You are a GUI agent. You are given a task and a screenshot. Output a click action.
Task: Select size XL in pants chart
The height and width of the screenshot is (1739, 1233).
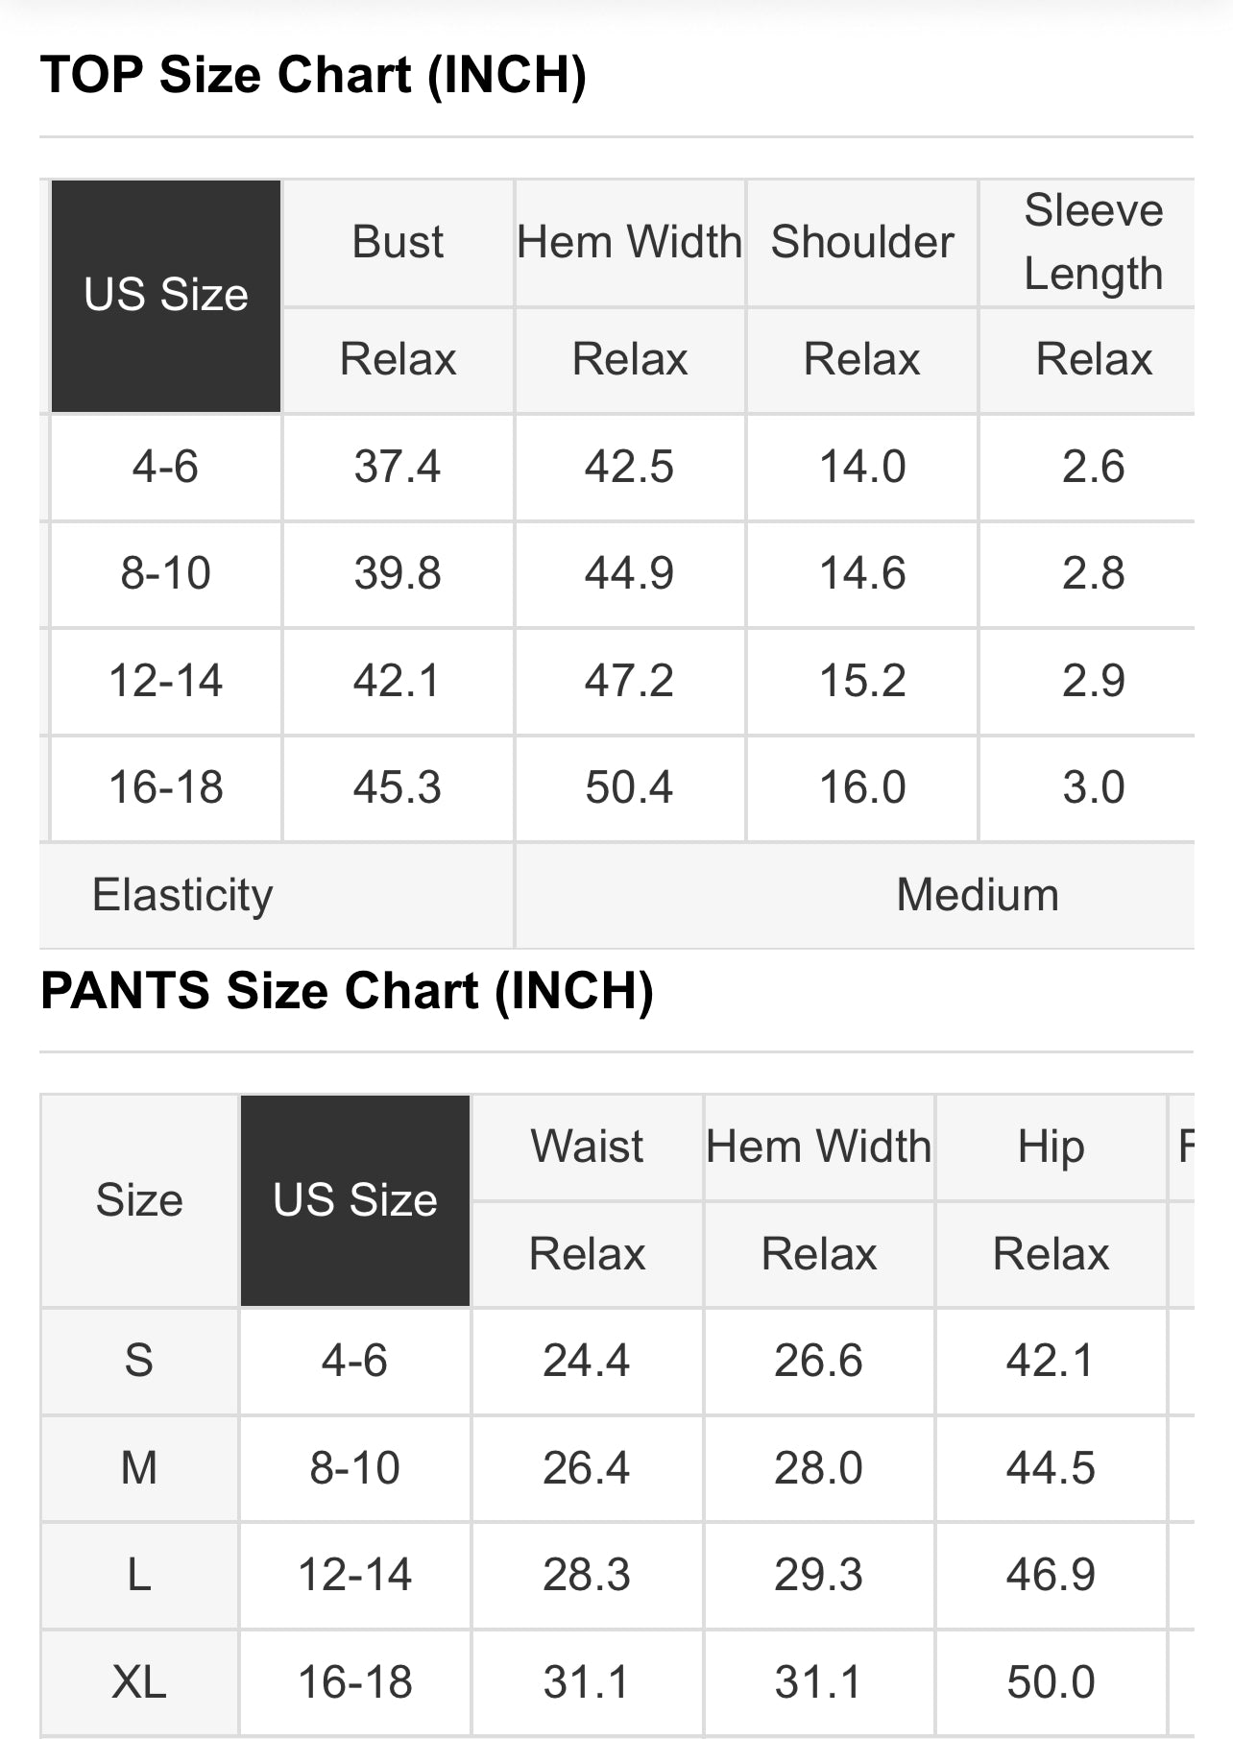(x=139, y=1682)
